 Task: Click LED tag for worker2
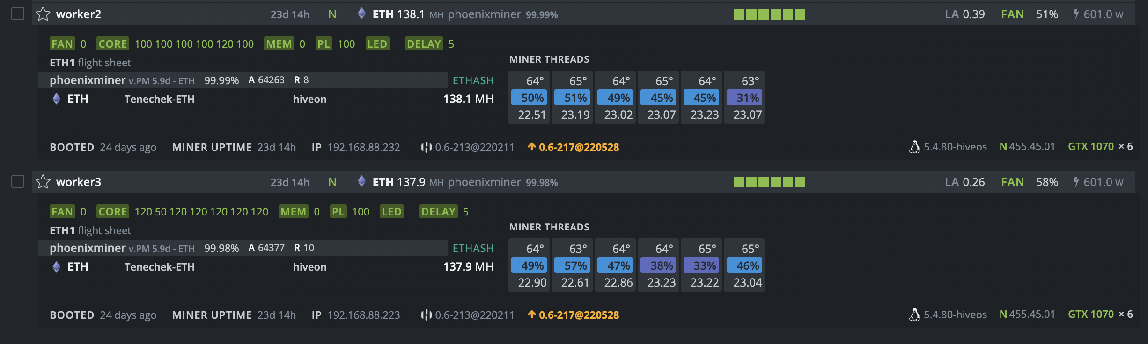pyautogui.click(x=377, y=43)
